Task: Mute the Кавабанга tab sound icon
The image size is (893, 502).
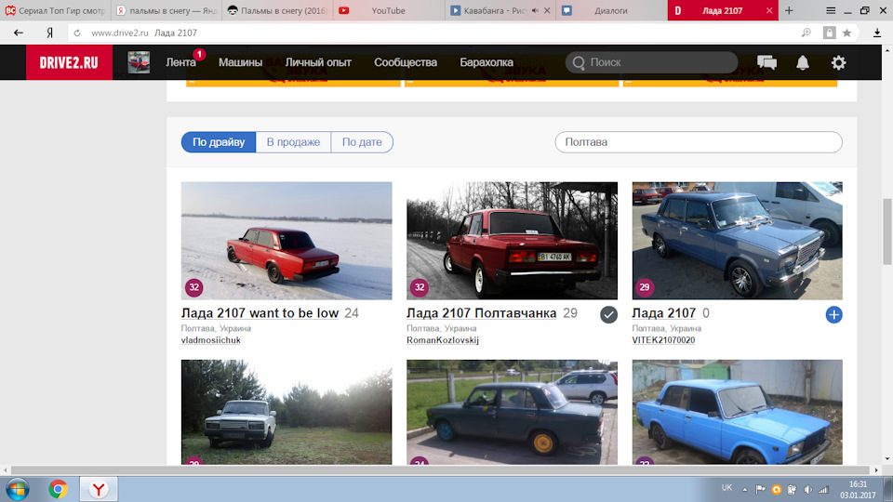Action: (535, 10)
